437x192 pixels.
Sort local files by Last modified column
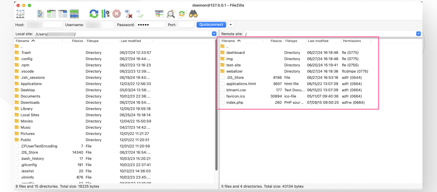[131, 41]
